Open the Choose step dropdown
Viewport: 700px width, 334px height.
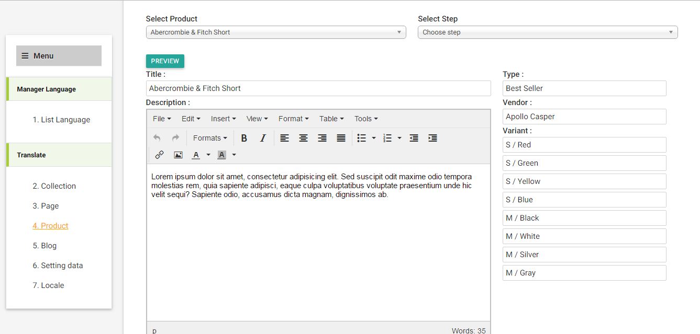point(547,32)
